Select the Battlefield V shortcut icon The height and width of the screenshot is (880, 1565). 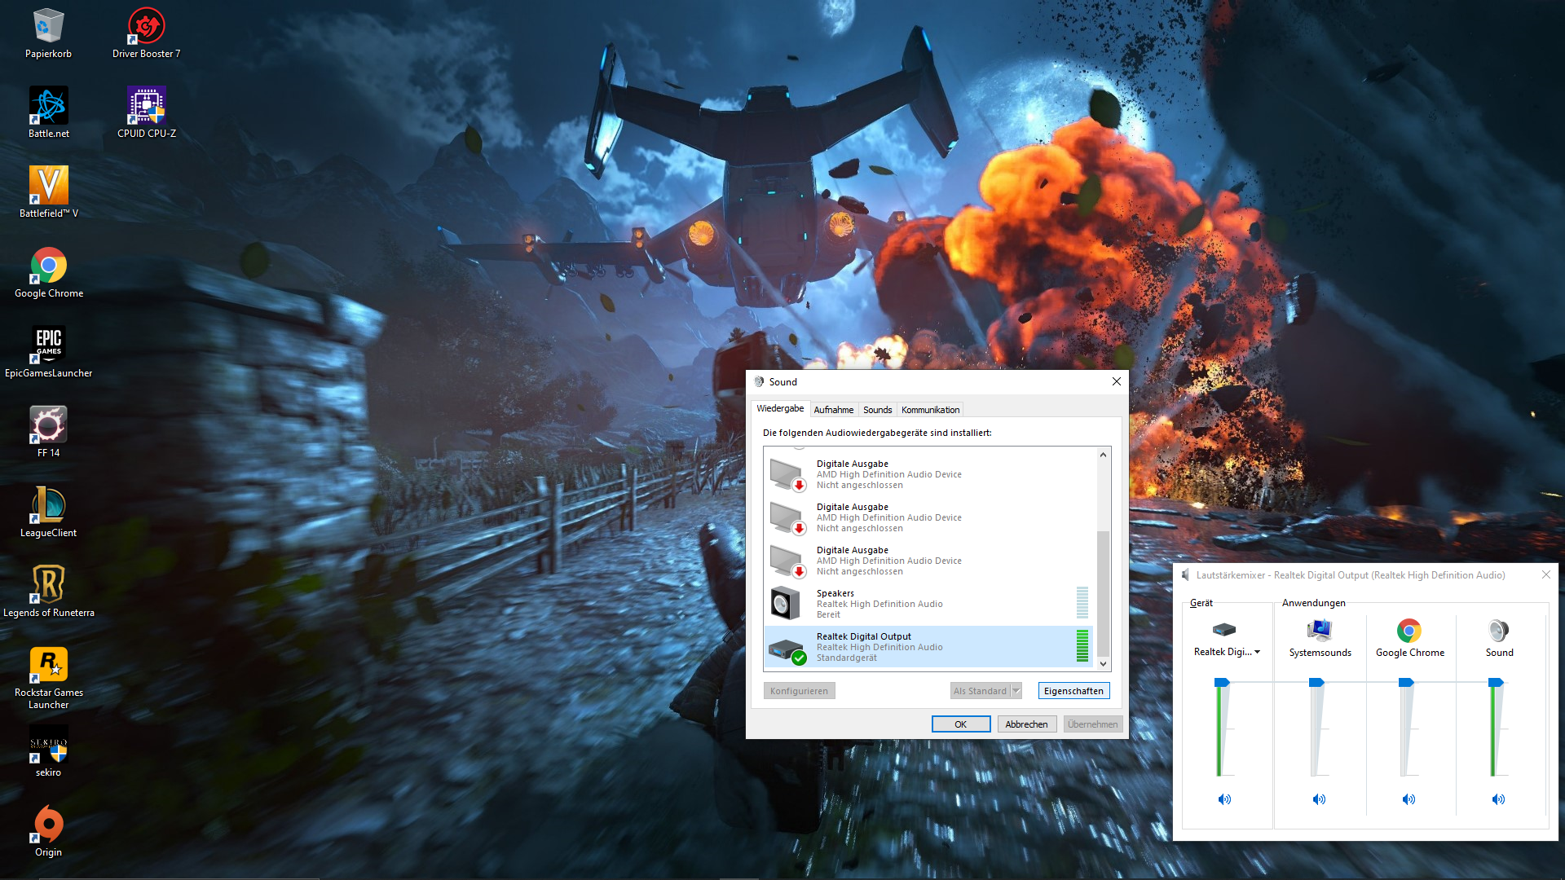(48, 187)
